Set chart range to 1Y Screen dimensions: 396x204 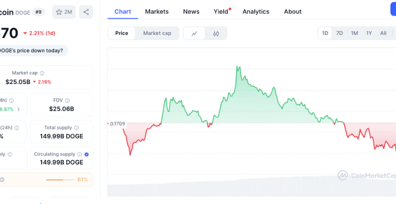(369, 33)
